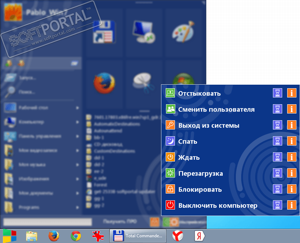This screenshot has width=300, height=243.
Task: Launch Google Chrome from the taskbar
Action: coord(76,236)
